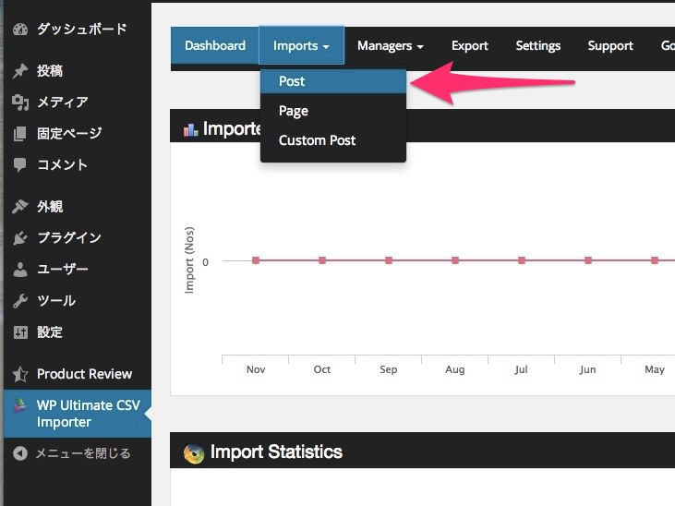The image size is (675, 506).
Task: Select WP Ultimate CSV Importer sidebar item
Action: click(78, 414)
